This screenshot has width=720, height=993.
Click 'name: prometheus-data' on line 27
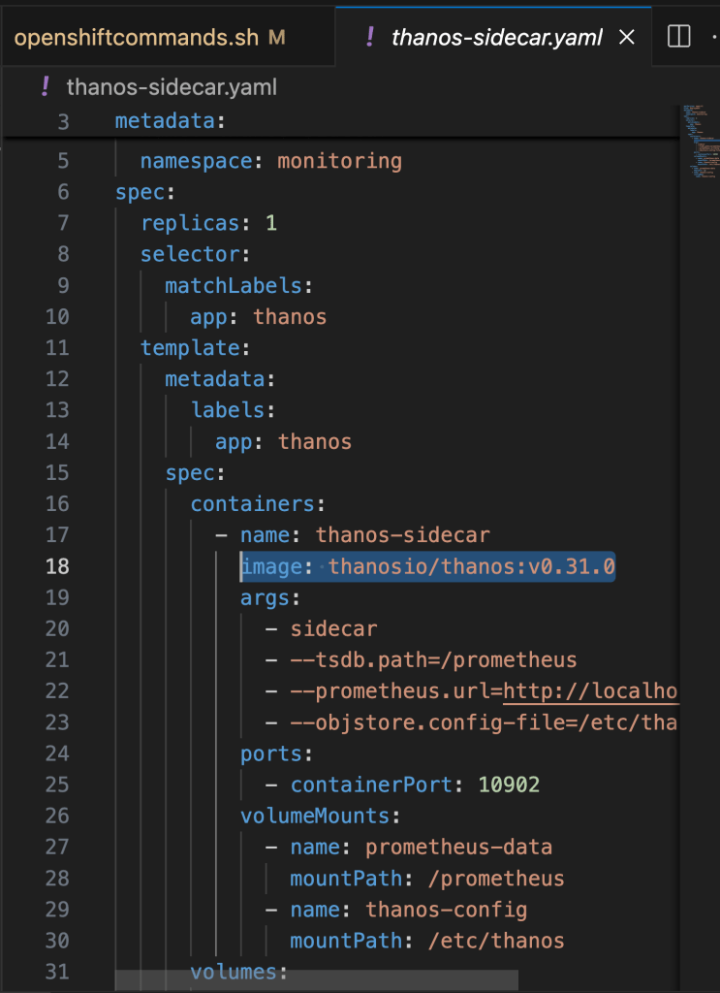click(x=421, y=848)
